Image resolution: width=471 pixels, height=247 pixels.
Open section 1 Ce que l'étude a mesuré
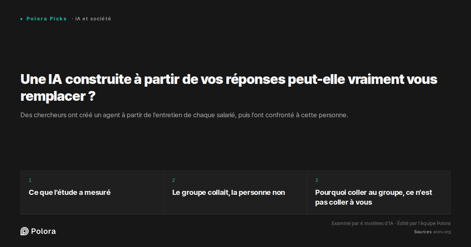tap(92, 193)
